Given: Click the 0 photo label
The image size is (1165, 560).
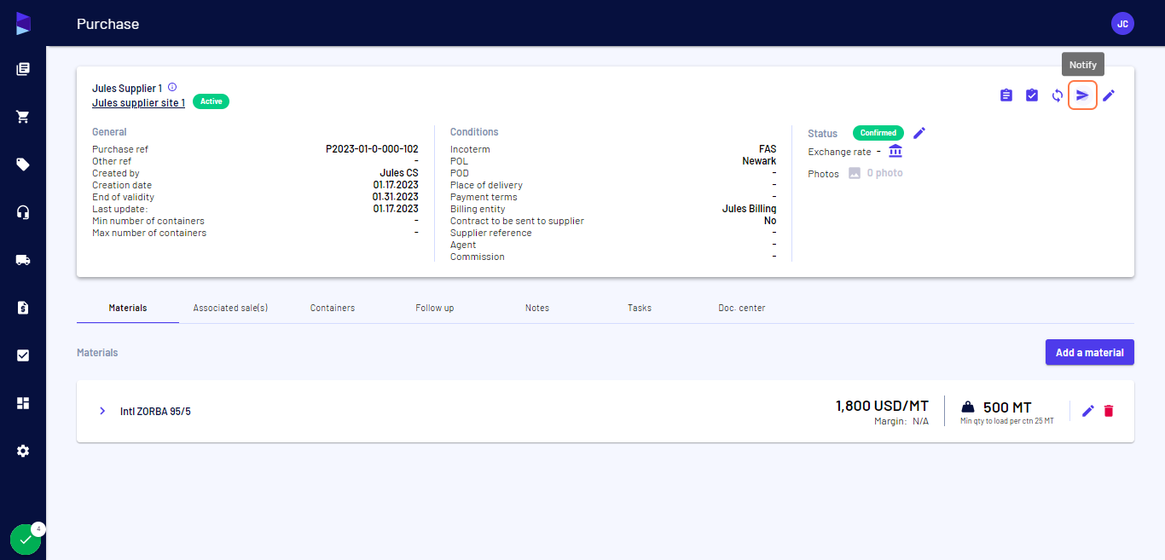Looking at the screenshot, I should click(884, 173).
